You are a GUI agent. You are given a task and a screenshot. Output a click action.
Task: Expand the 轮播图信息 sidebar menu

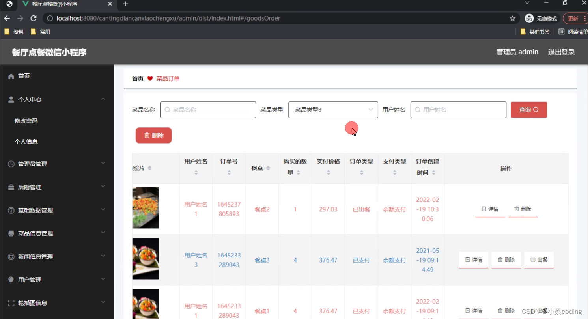click(57, 303)
